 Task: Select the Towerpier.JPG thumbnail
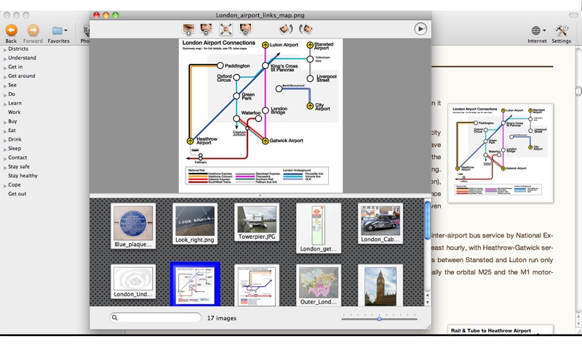click(x=257, y=223)
